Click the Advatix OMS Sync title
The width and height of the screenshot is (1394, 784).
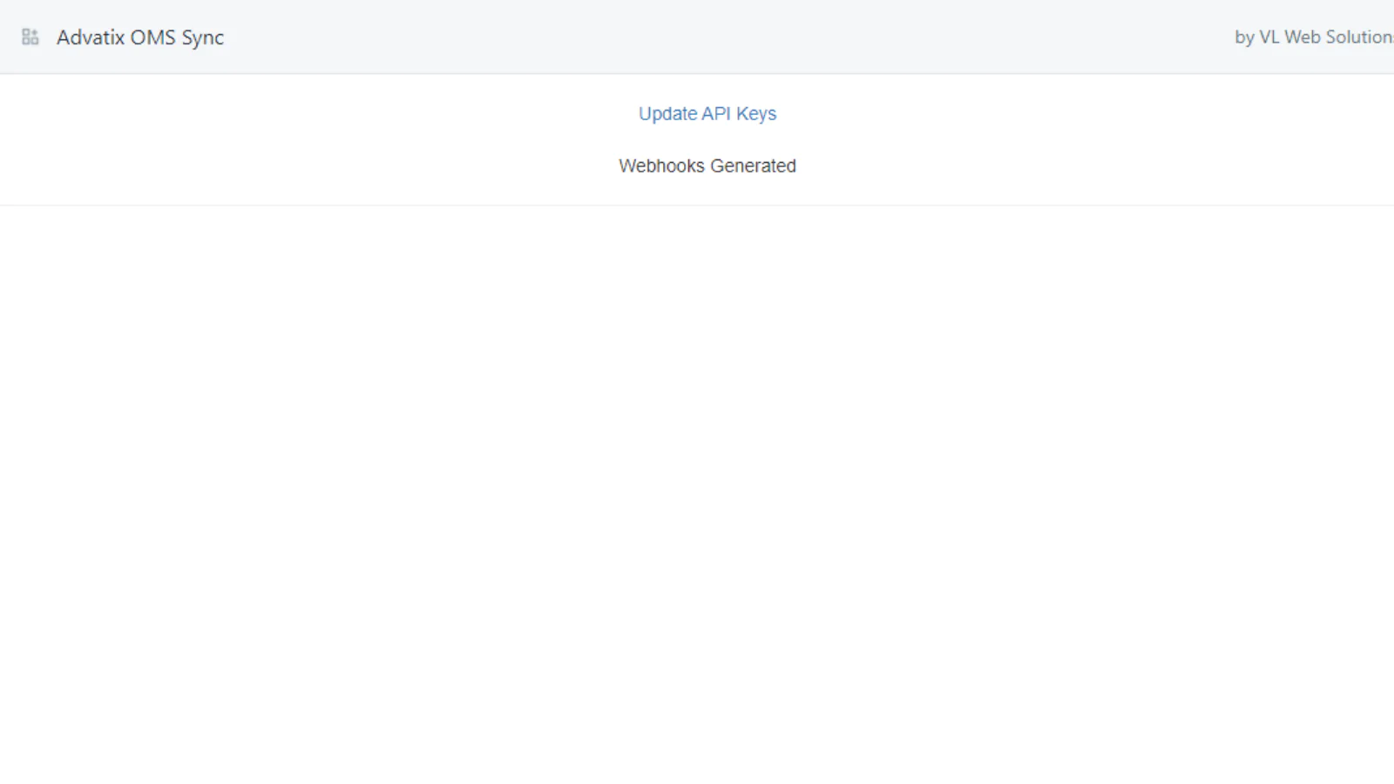(140, 37)
